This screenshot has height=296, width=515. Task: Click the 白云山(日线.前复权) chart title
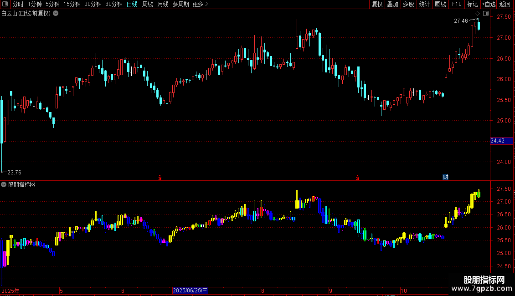tap(26, 14)
